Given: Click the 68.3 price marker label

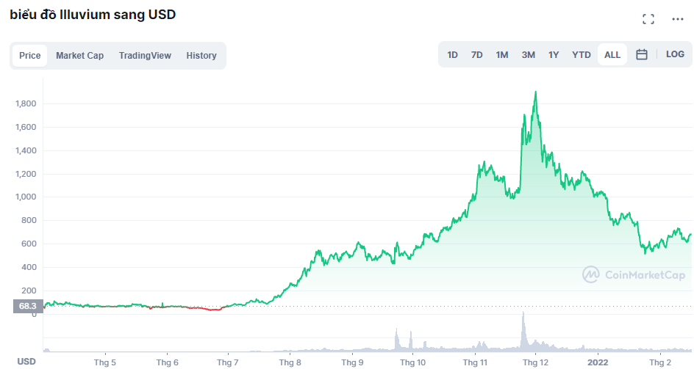Looking at the screenshot, I should point(28,306).
